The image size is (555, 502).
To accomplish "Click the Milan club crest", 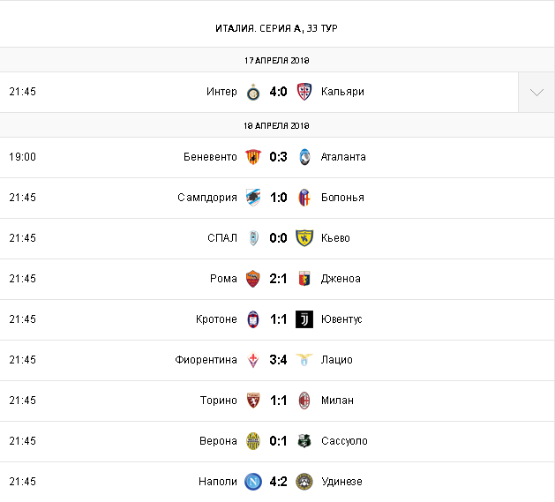I will 304,401.
